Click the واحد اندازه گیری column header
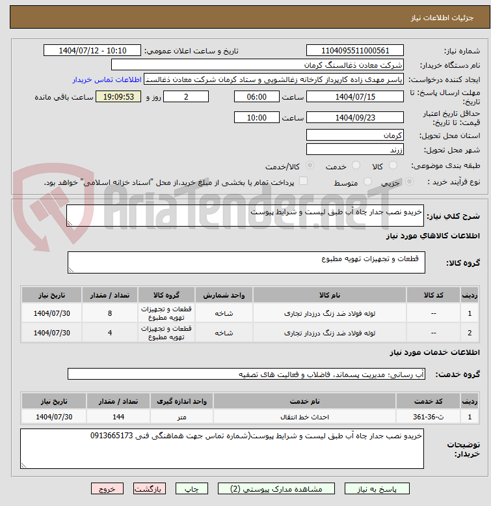Image resolution: width=491 pixels, height=506 pixels. 181,401
